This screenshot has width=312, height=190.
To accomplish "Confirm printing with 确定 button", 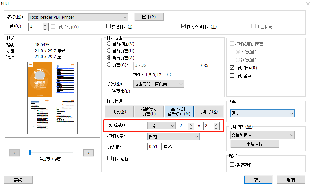I will [258, 180].
